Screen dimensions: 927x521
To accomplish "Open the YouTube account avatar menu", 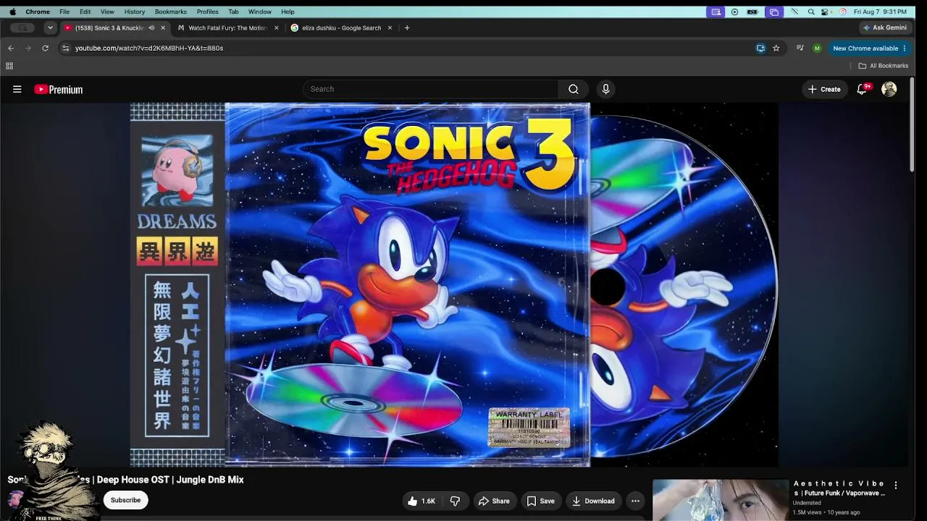I will click(889, 89).
